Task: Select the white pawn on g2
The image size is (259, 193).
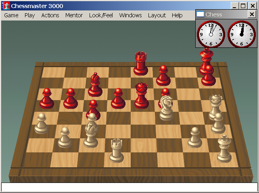Action: coord(195,137)
